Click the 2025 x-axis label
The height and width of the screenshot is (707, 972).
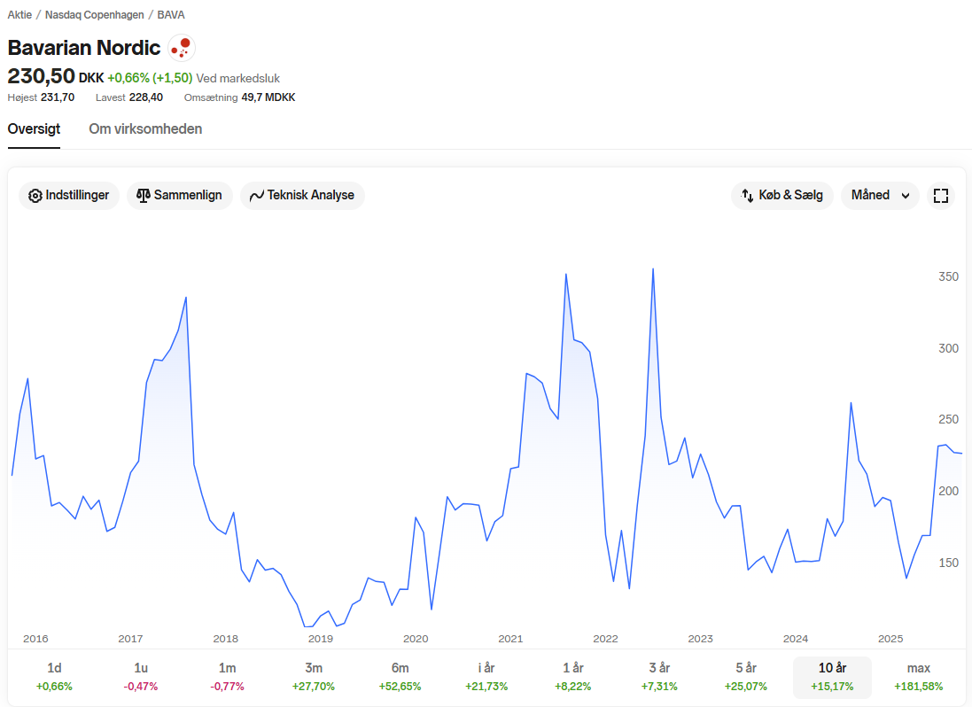890,639
